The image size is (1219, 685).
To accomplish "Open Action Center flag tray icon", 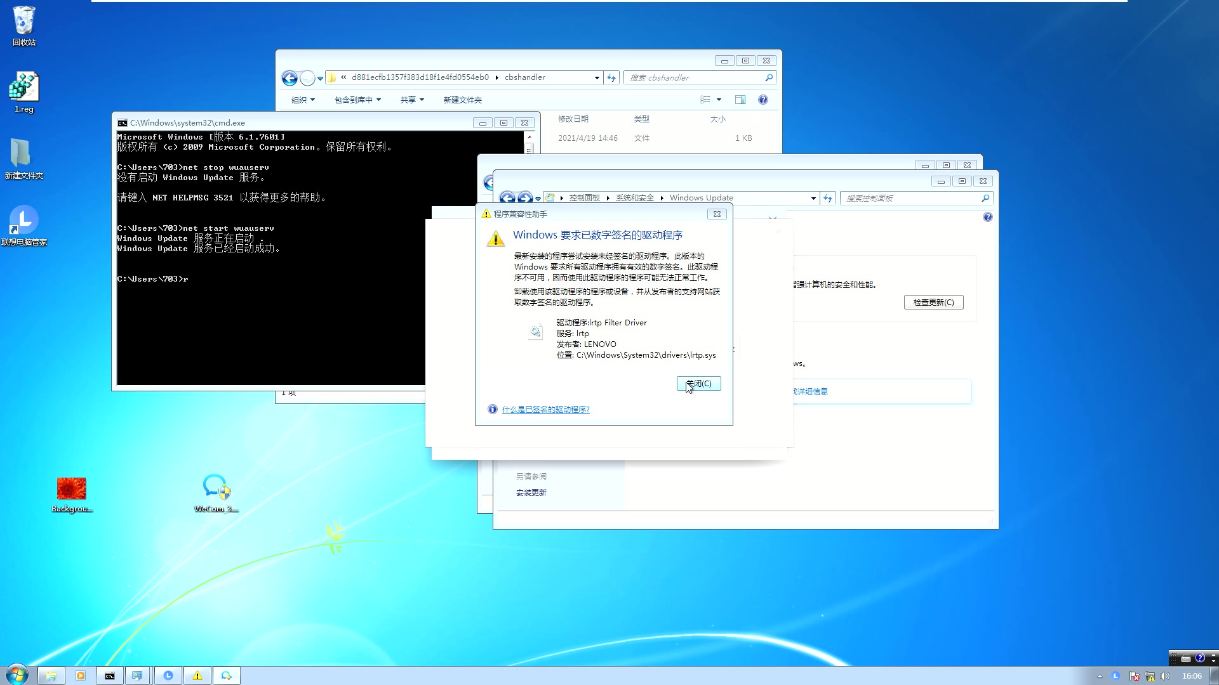I will 1134,676.
